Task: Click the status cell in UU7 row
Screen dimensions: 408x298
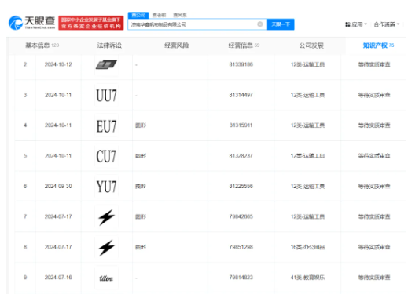Action: [374, 95]
